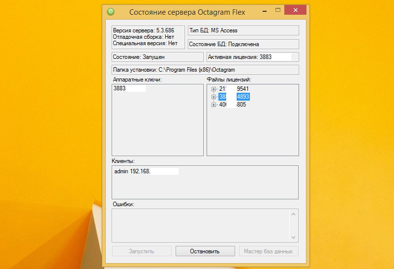The width and height of the screenshot is (394, 269).
Task: Select hardware key 3883 in Аппаратные ключи list
Action: [129, 88]
